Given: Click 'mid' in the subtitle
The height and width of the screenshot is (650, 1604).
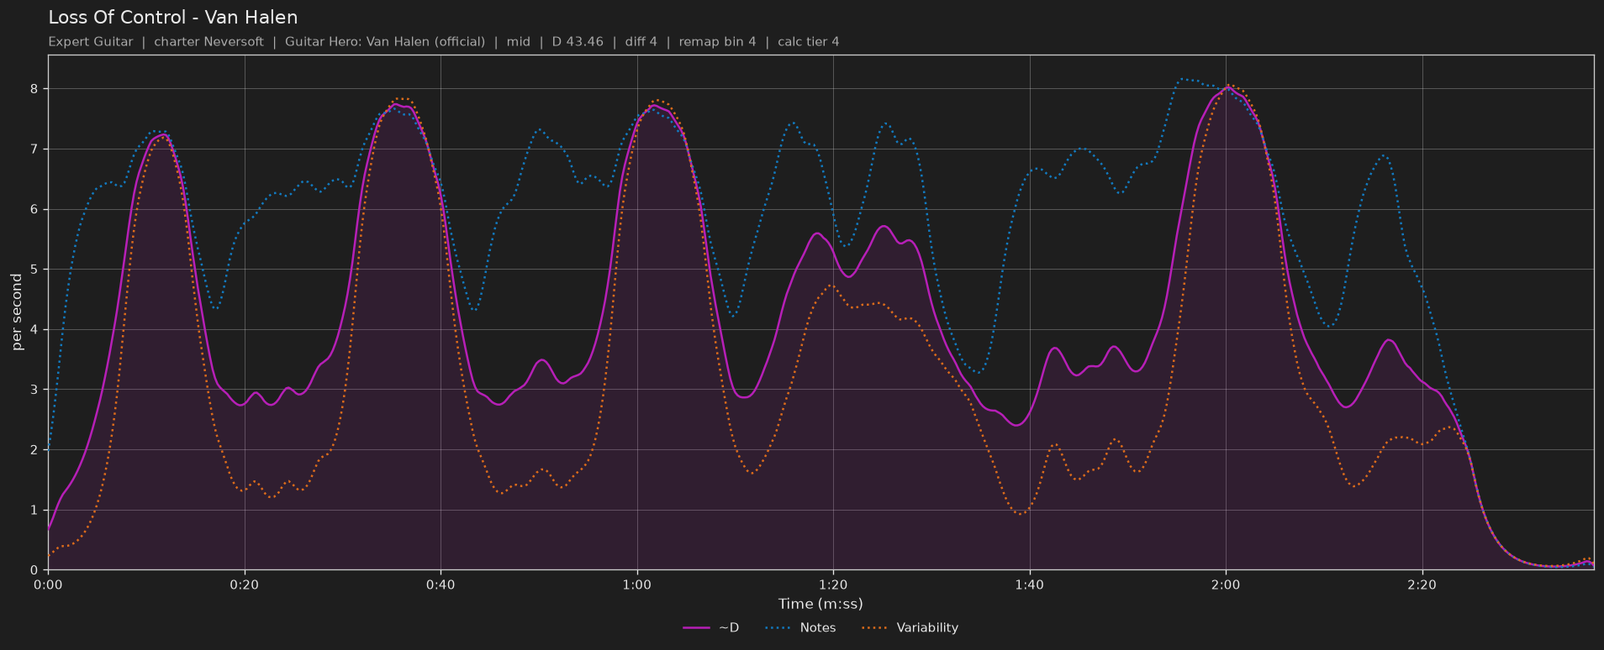Looking at the screenshot, I should [519, 42].
